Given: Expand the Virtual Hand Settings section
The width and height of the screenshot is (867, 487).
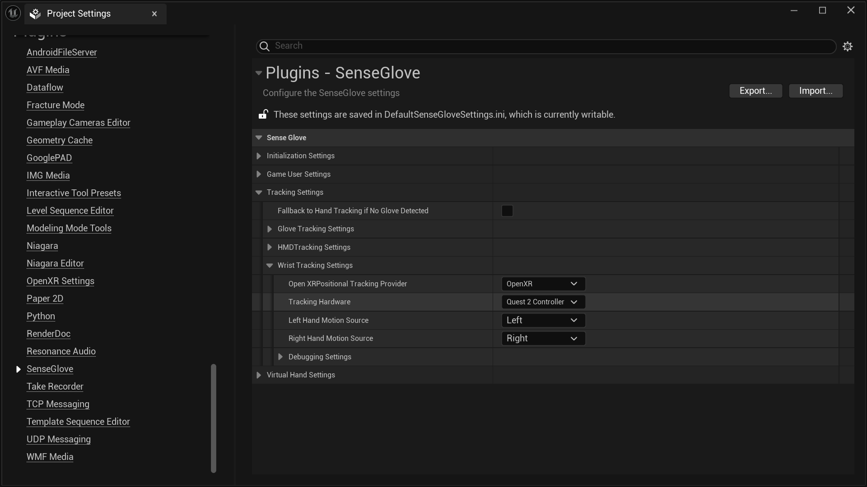Looking at the screenshot, I should coord(260,375).
